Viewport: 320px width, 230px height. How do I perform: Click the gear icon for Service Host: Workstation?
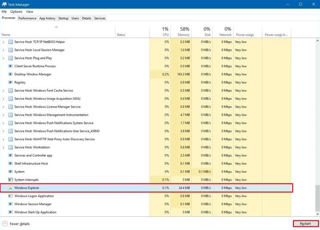pyautogui.click(x=10, y=147)
